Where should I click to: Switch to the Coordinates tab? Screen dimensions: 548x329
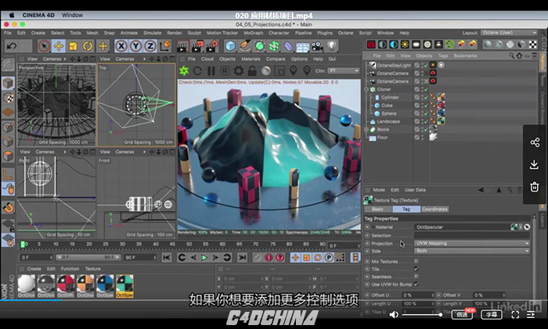pos(434,209)
